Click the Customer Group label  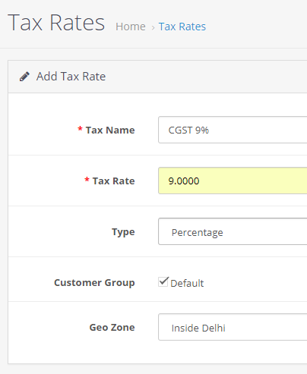pyautogui.click(x=94, y=283)
